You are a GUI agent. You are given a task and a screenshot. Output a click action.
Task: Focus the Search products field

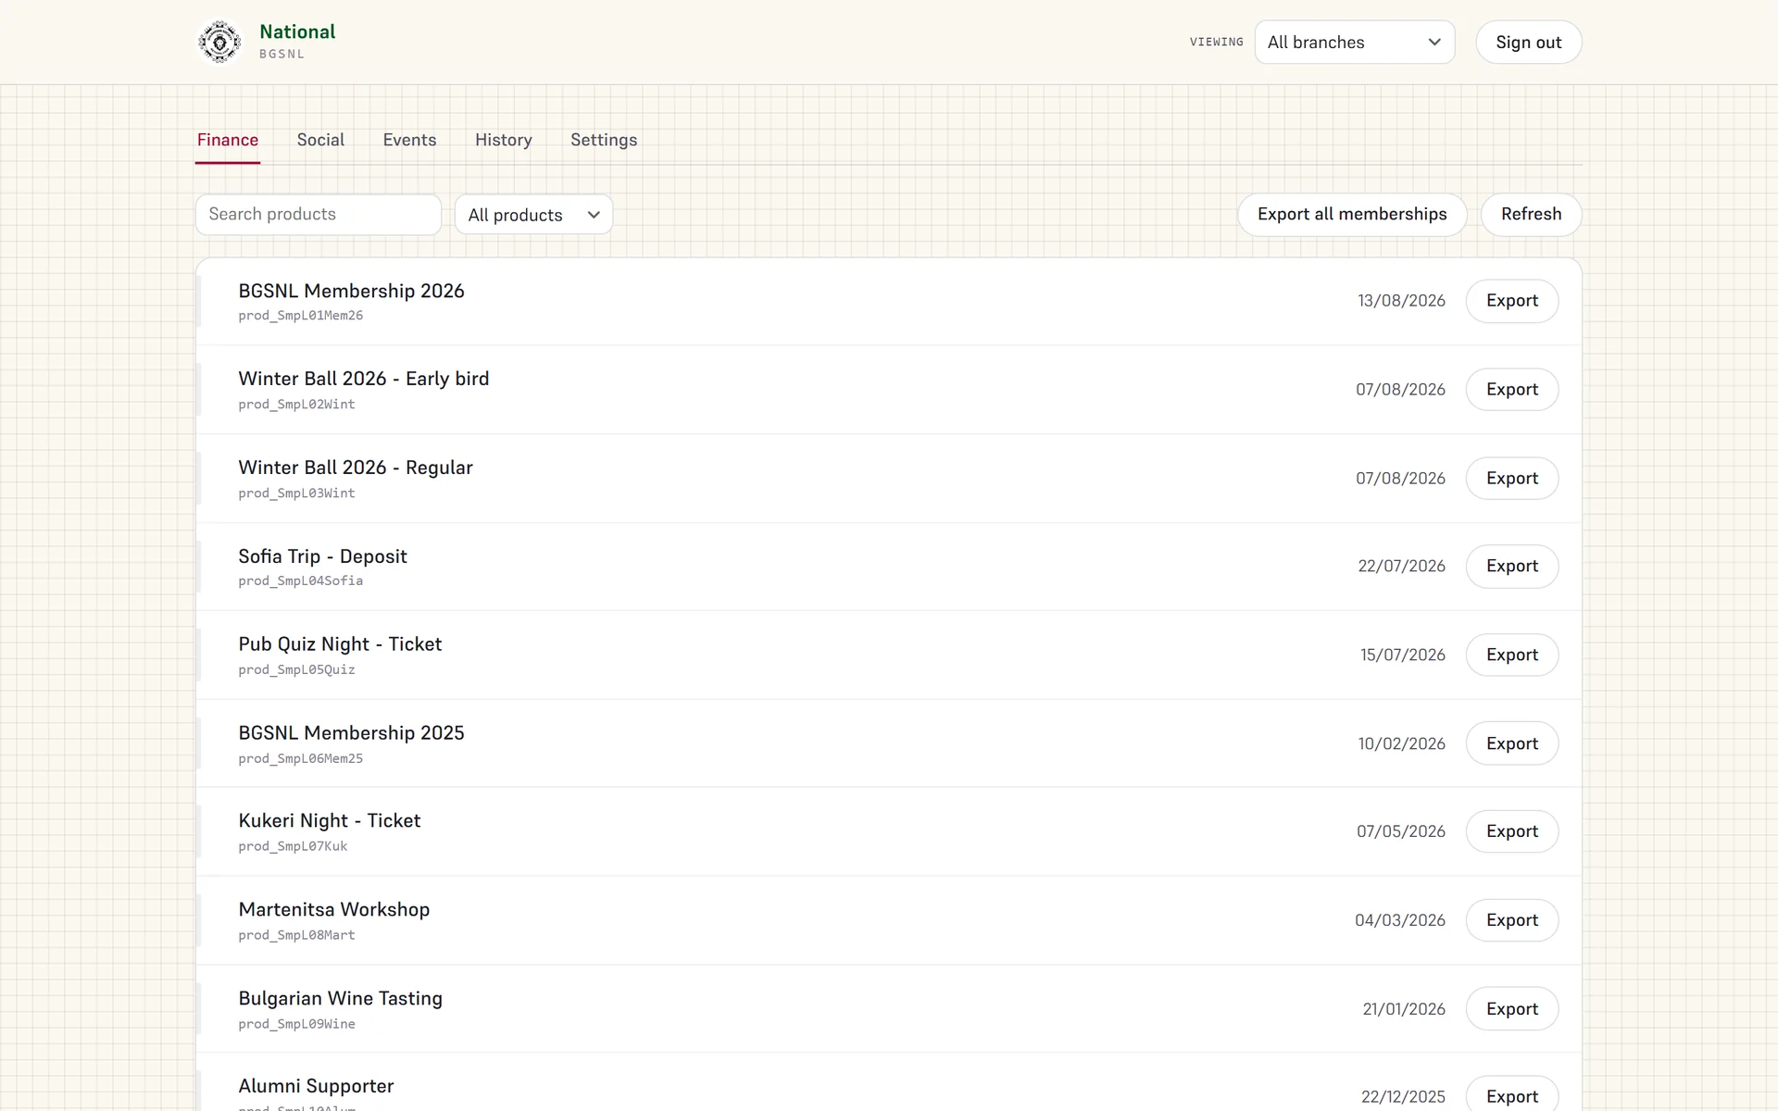tap(319, 214)
